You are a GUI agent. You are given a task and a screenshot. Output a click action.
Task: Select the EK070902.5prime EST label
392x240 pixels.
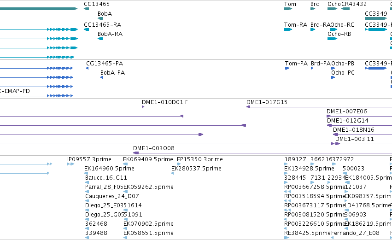click(148, 224)
